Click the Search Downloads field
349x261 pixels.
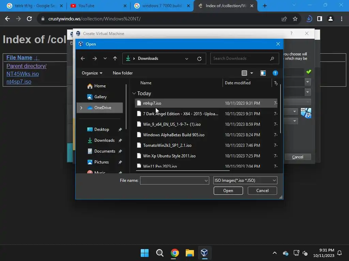244,58
